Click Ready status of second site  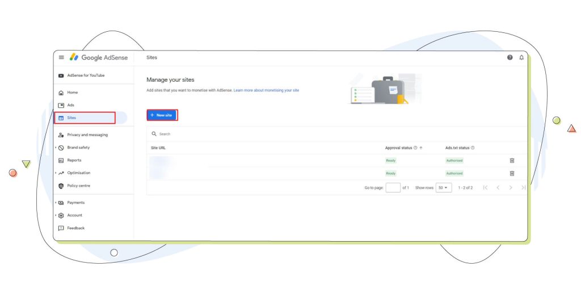coord(390,173)
